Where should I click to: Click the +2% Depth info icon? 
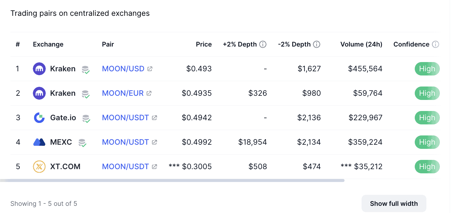click(x=263, y=44)
